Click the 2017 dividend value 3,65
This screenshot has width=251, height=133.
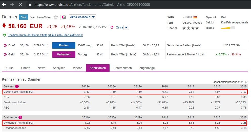coord(191,123)
